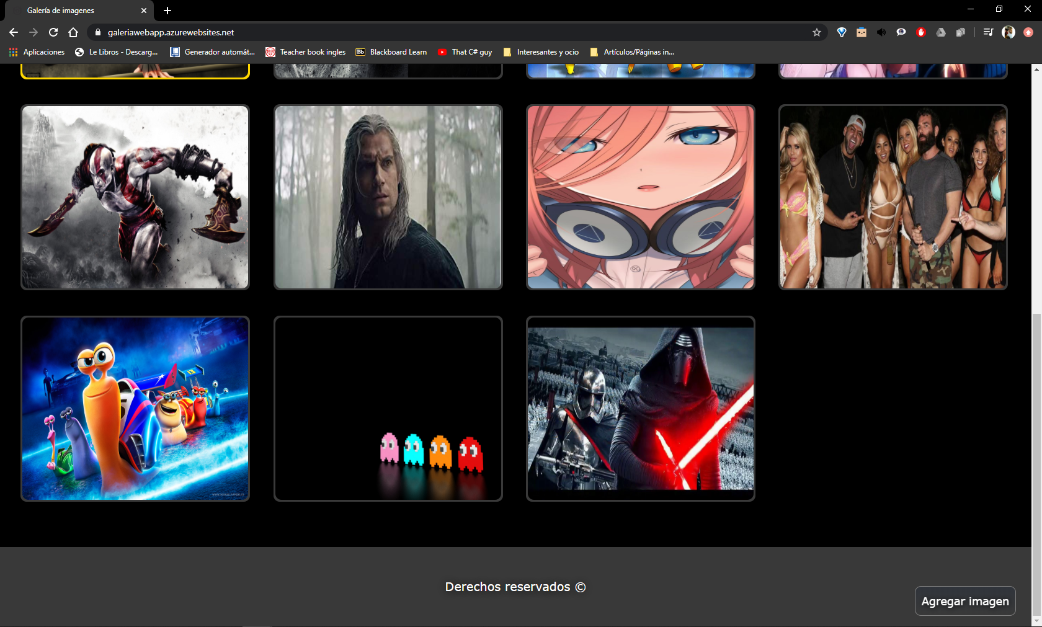Click the Agregar imagen button
Screen dimensions: 1042x627
[x=965, y=601]
